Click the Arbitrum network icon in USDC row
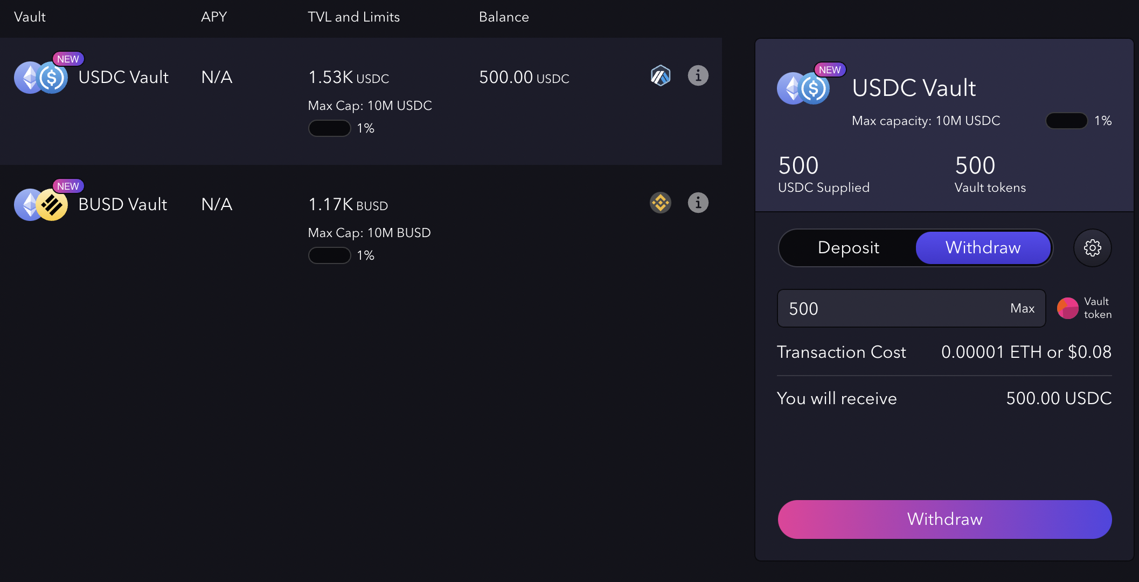The width and height of the screenshot is (1139, 582). (660, 76)
